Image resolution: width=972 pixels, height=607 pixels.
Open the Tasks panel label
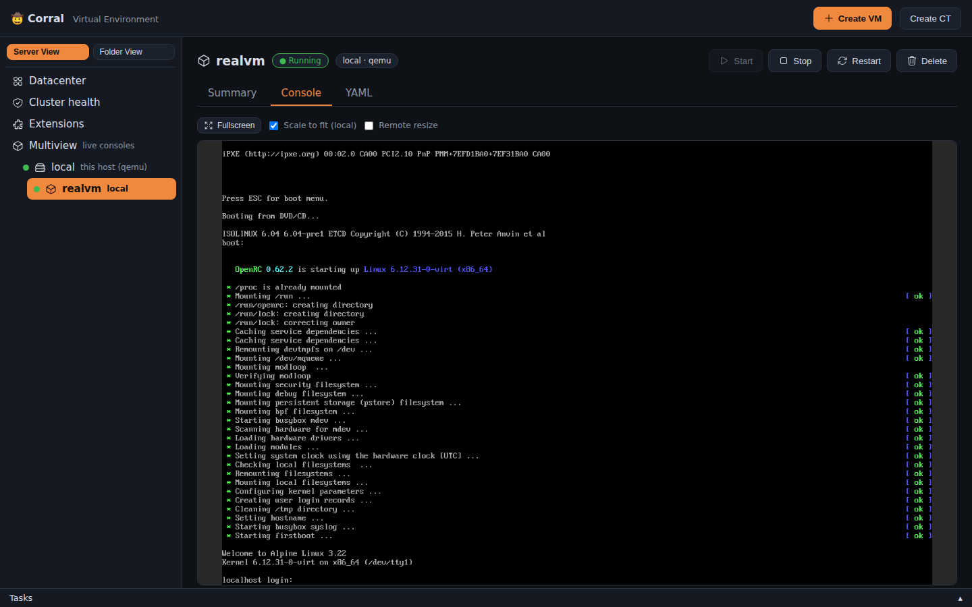click(21, 598)
